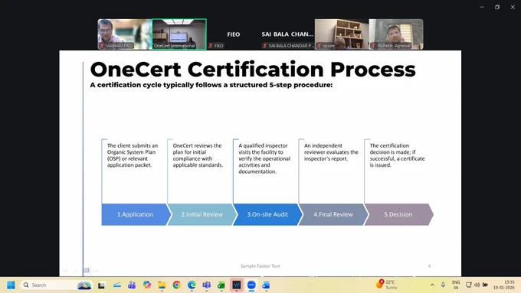Open network settings from the system tray
Image resolution: width=521 pixels, height=293 pixels.
[468, 285]
